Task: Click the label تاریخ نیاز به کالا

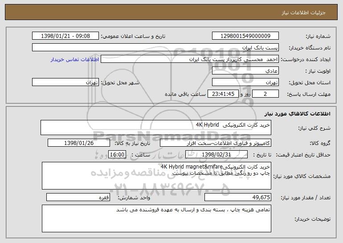Action: 133,143
